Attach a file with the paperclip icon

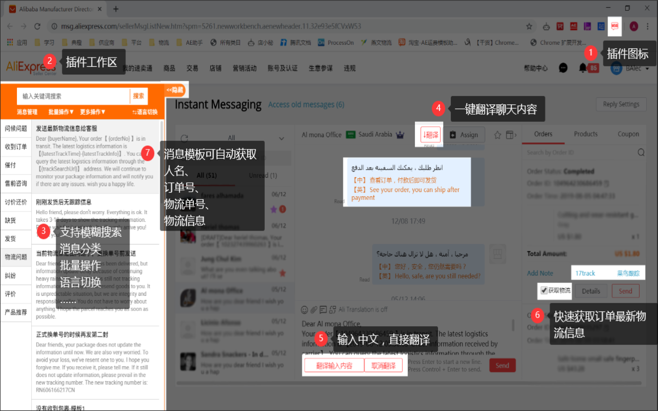point(313,309)
